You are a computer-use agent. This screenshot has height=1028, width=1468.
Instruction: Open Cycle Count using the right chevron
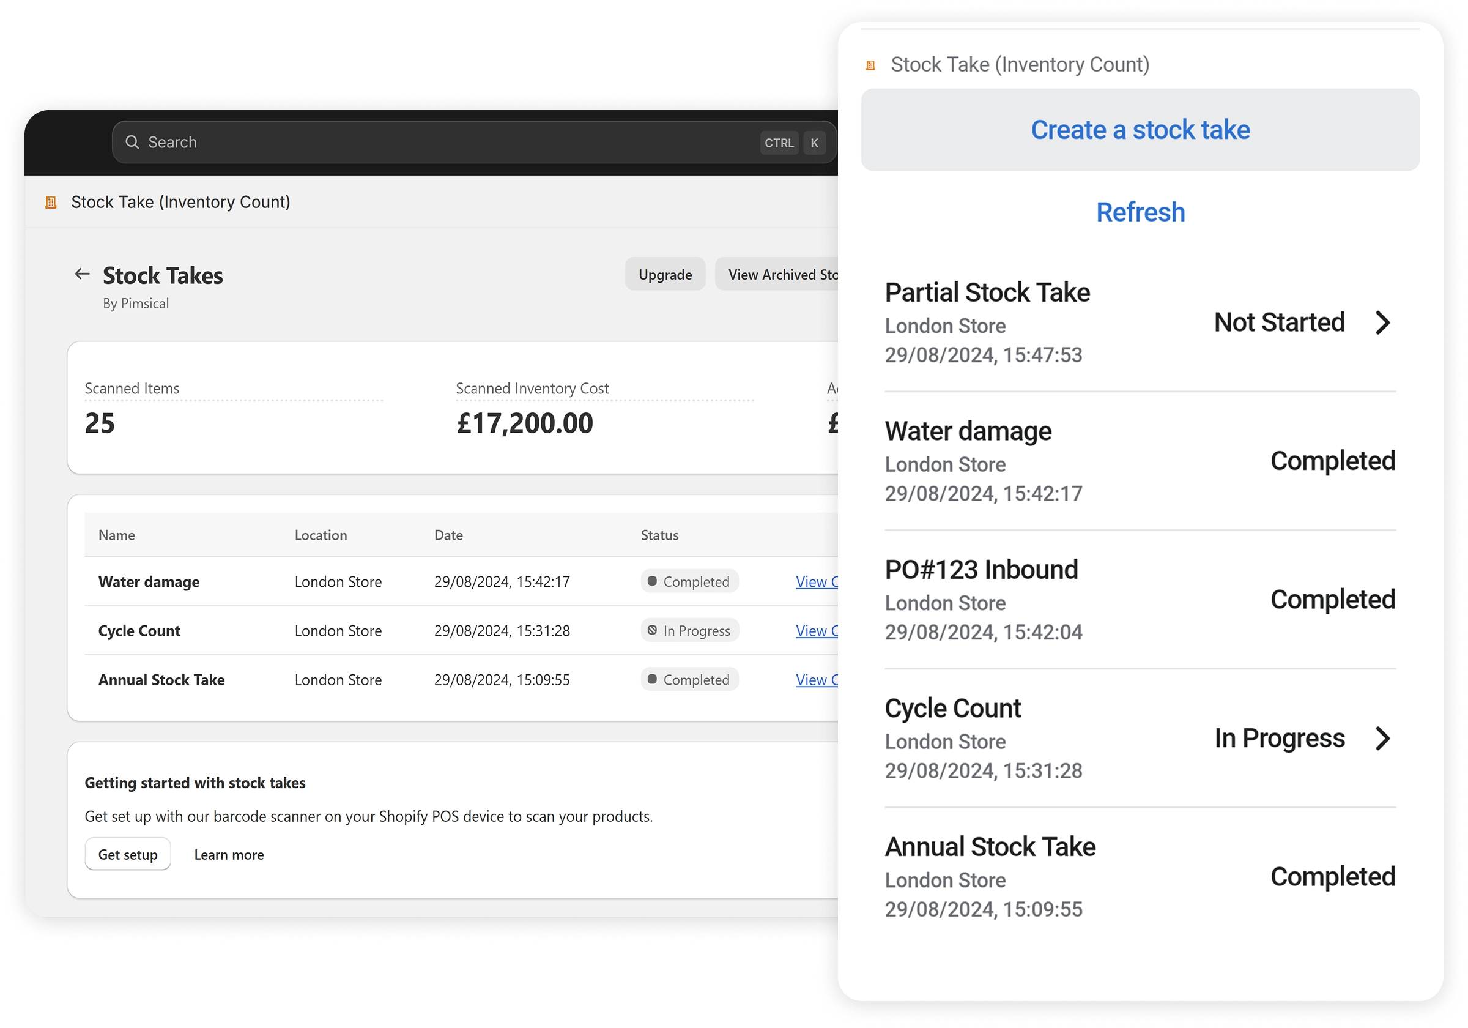pyautogui.click(x=1382, y=738)
